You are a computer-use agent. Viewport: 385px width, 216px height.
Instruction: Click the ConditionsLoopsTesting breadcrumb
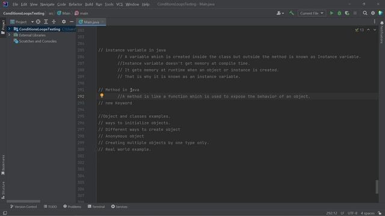coord(24,13)
